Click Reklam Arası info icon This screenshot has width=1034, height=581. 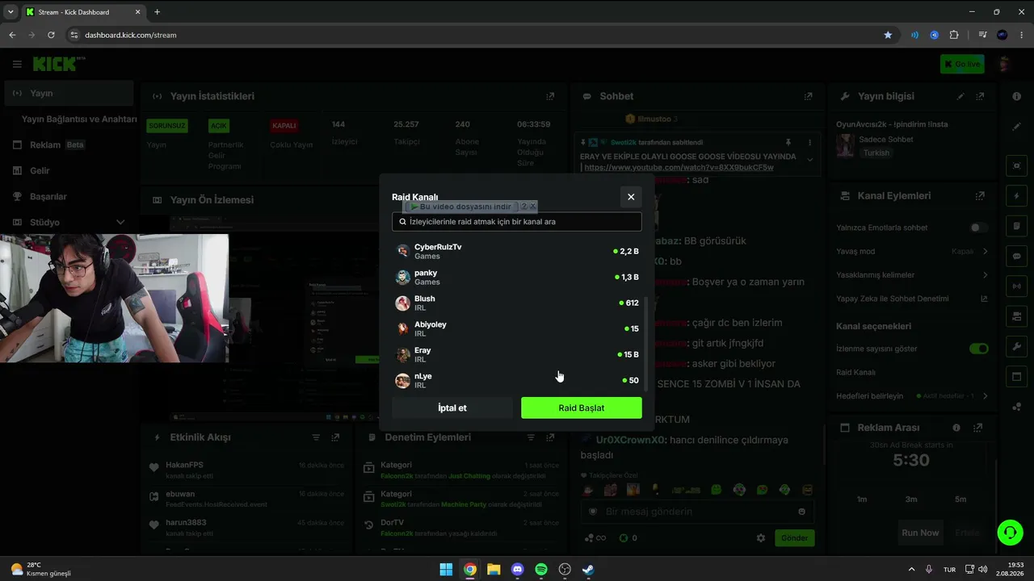(956, 428)
